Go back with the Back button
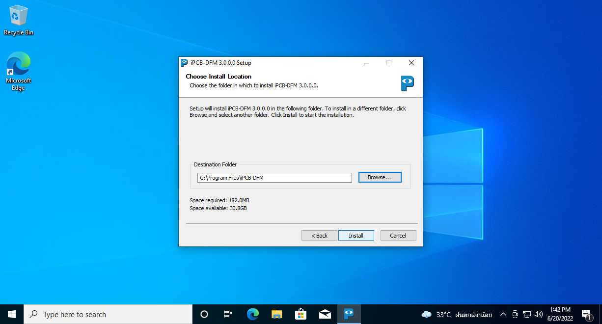 [x=319, y=236]
